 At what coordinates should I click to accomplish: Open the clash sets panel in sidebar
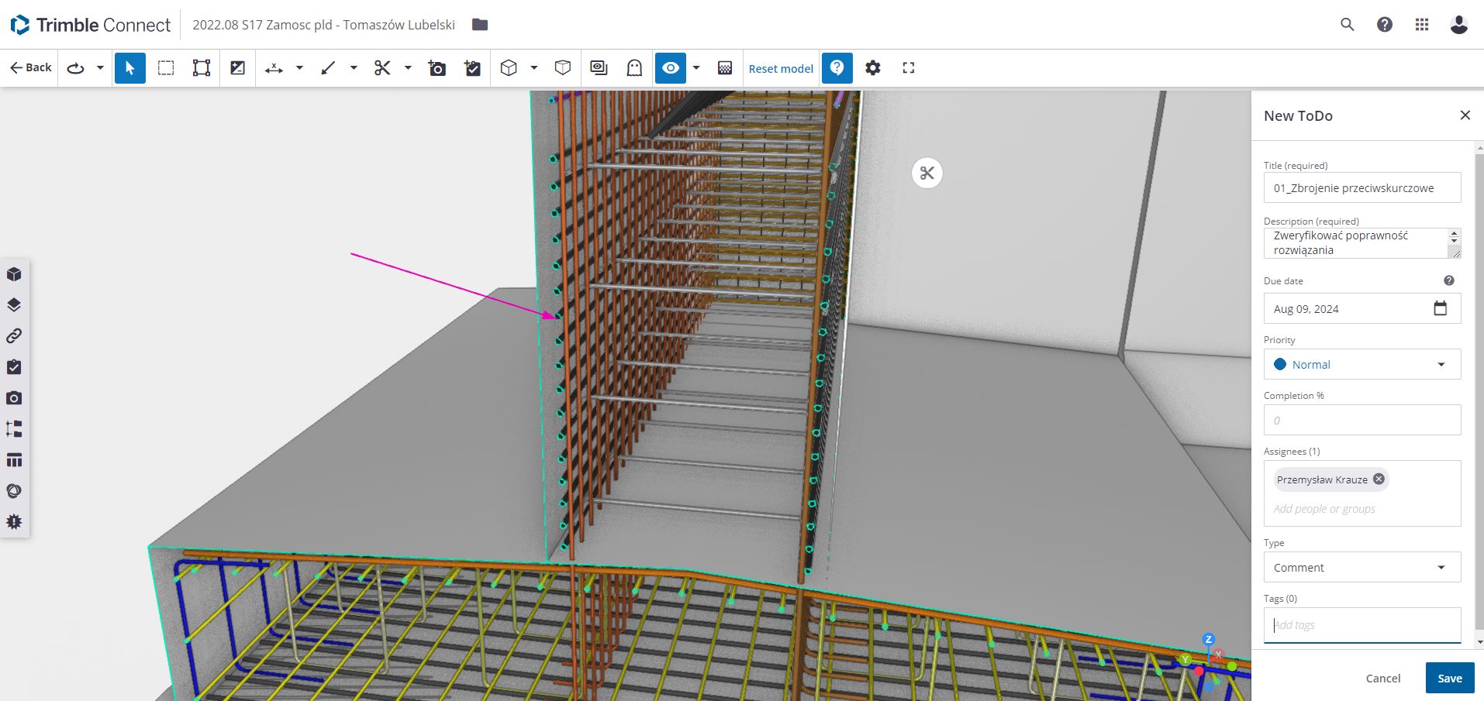click(x=14, y=522)
